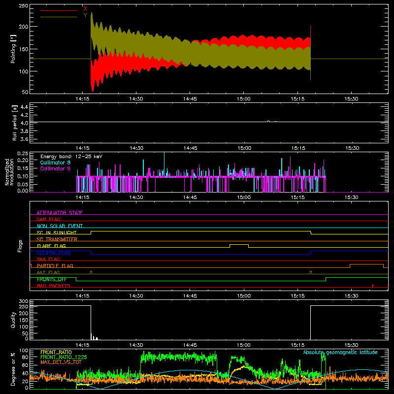
Task: Click the FLARE_FLAG label
Action: pos(51,246)
